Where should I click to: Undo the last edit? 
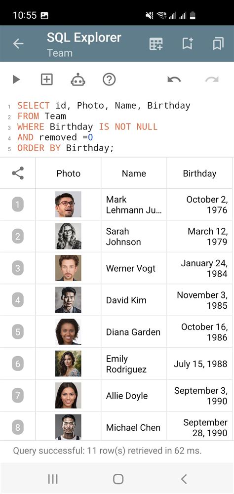(x=174, y=80)
